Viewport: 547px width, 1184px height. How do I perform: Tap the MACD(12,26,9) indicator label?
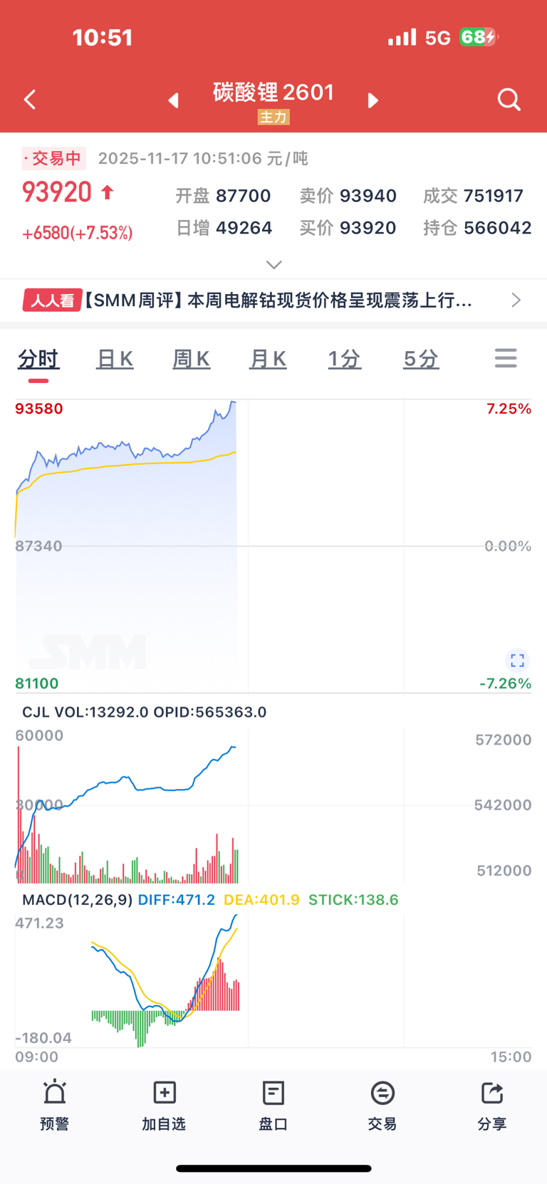(x=77, y=900)
